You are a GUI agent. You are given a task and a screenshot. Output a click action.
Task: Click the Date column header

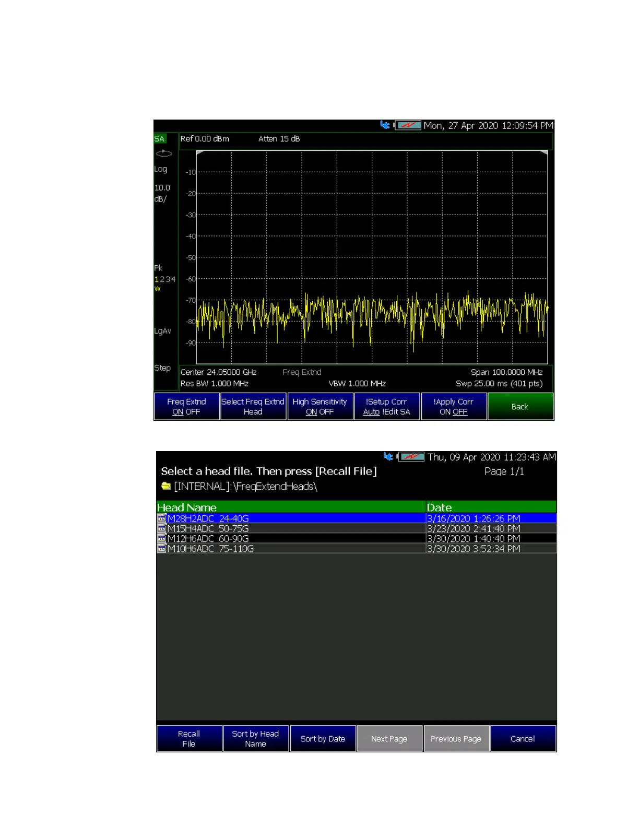pos(491,507)
